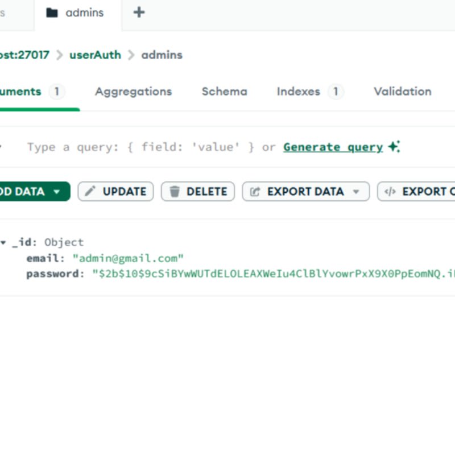The image size is (455, 455).
Task: Click the export arrow icon on Export Data
Action: point(255,192)
